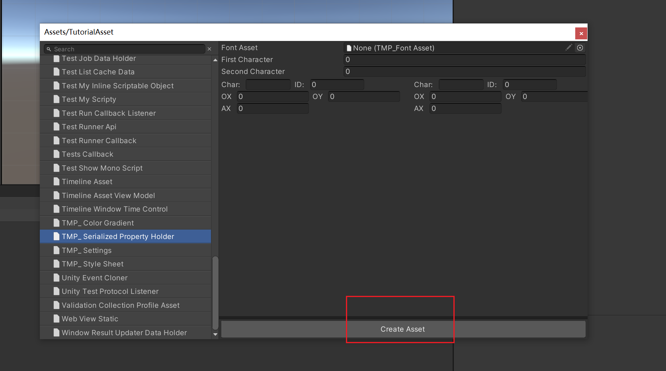Select Test Runner Api entry
Screen dimensions: 666x371
click(125, 127)
